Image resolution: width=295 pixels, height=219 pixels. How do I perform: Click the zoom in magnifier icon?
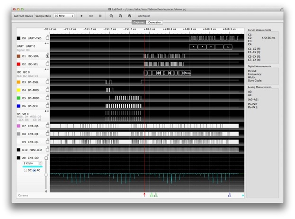(112, 16)
